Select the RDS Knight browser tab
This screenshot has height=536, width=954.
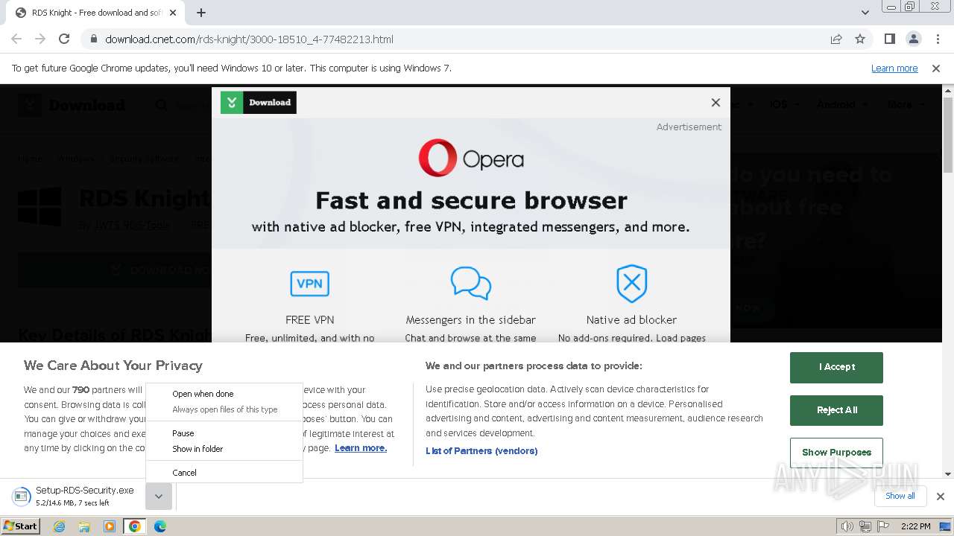pos(97,13)
